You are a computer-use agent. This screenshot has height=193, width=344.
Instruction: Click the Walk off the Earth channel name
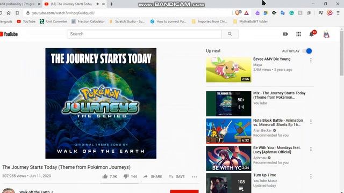point(34,191)
